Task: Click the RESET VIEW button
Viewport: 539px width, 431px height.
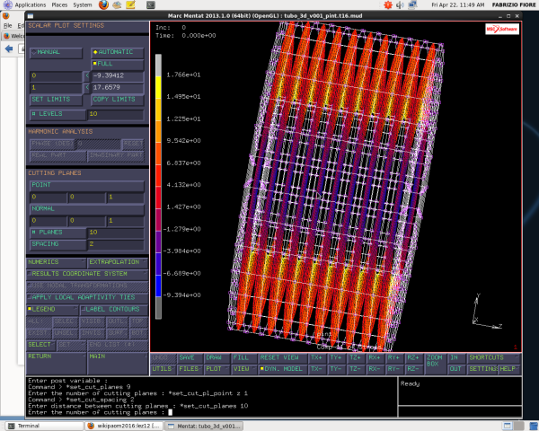Action: (x=282, y=357)
